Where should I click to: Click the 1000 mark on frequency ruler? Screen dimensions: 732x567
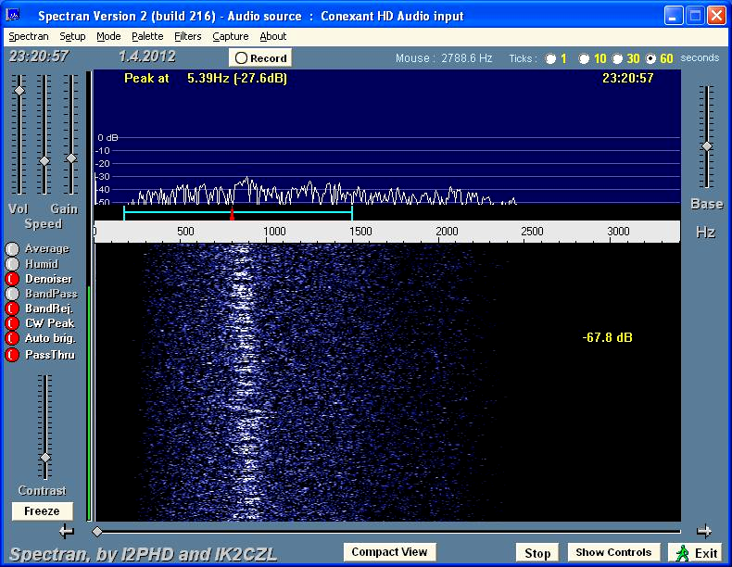(x=274, y=232)
